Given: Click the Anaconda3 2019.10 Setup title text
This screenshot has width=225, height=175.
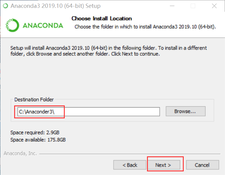Looking at the screenshot, I should click(55, 6).
